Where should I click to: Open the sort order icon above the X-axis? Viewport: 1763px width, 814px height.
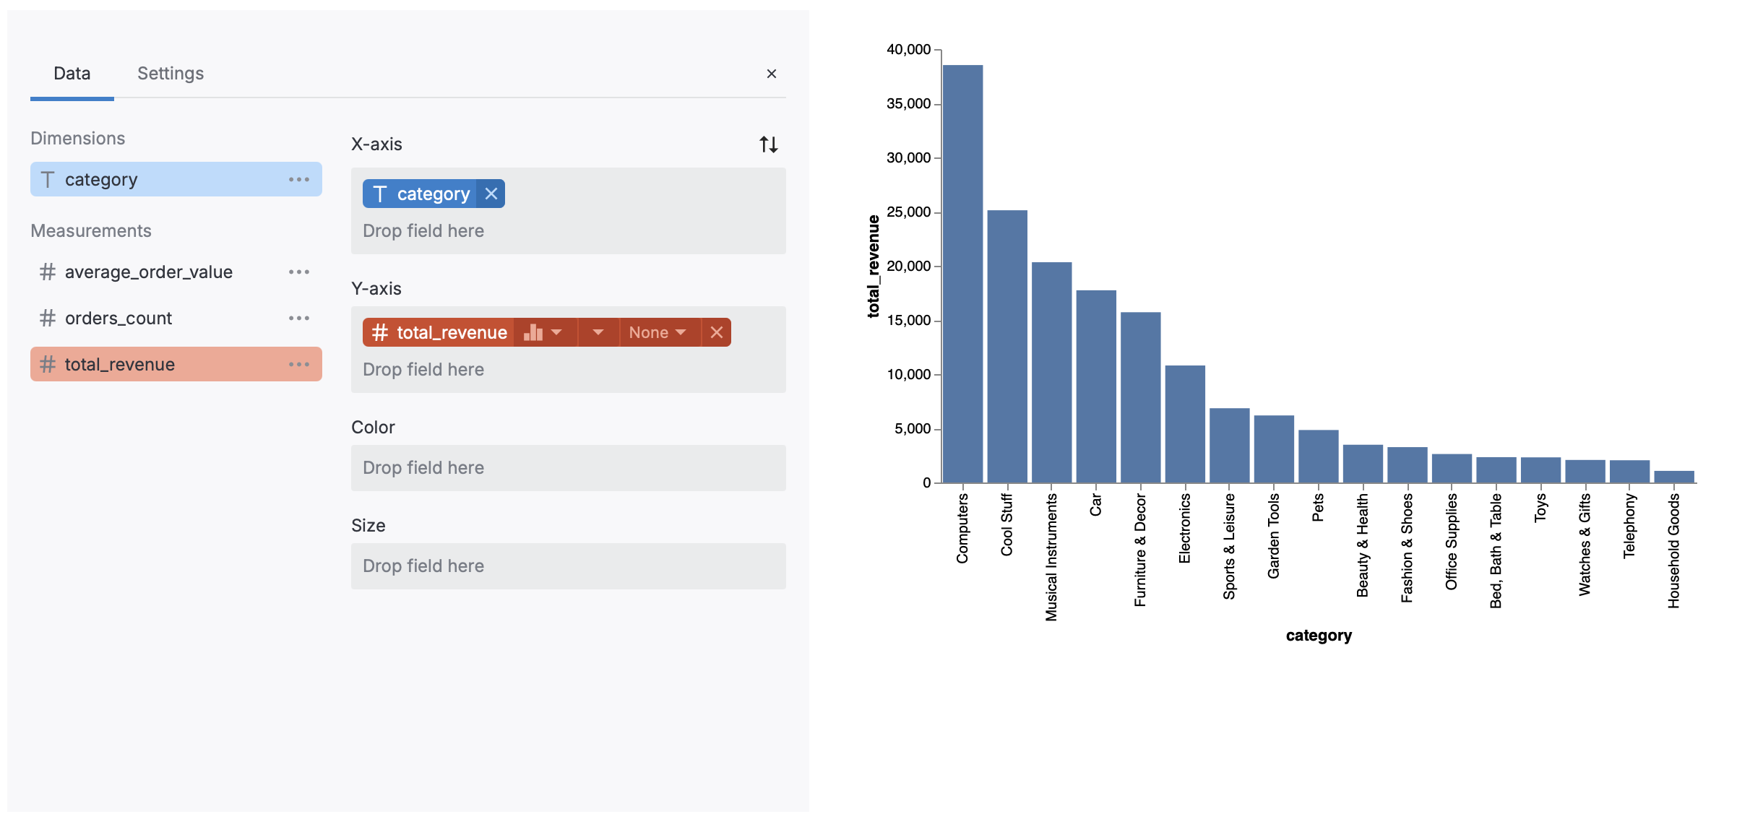click(x=767, y=144)
